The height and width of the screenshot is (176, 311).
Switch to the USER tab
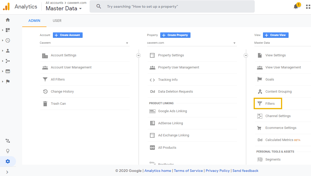[x=57, y=21]
